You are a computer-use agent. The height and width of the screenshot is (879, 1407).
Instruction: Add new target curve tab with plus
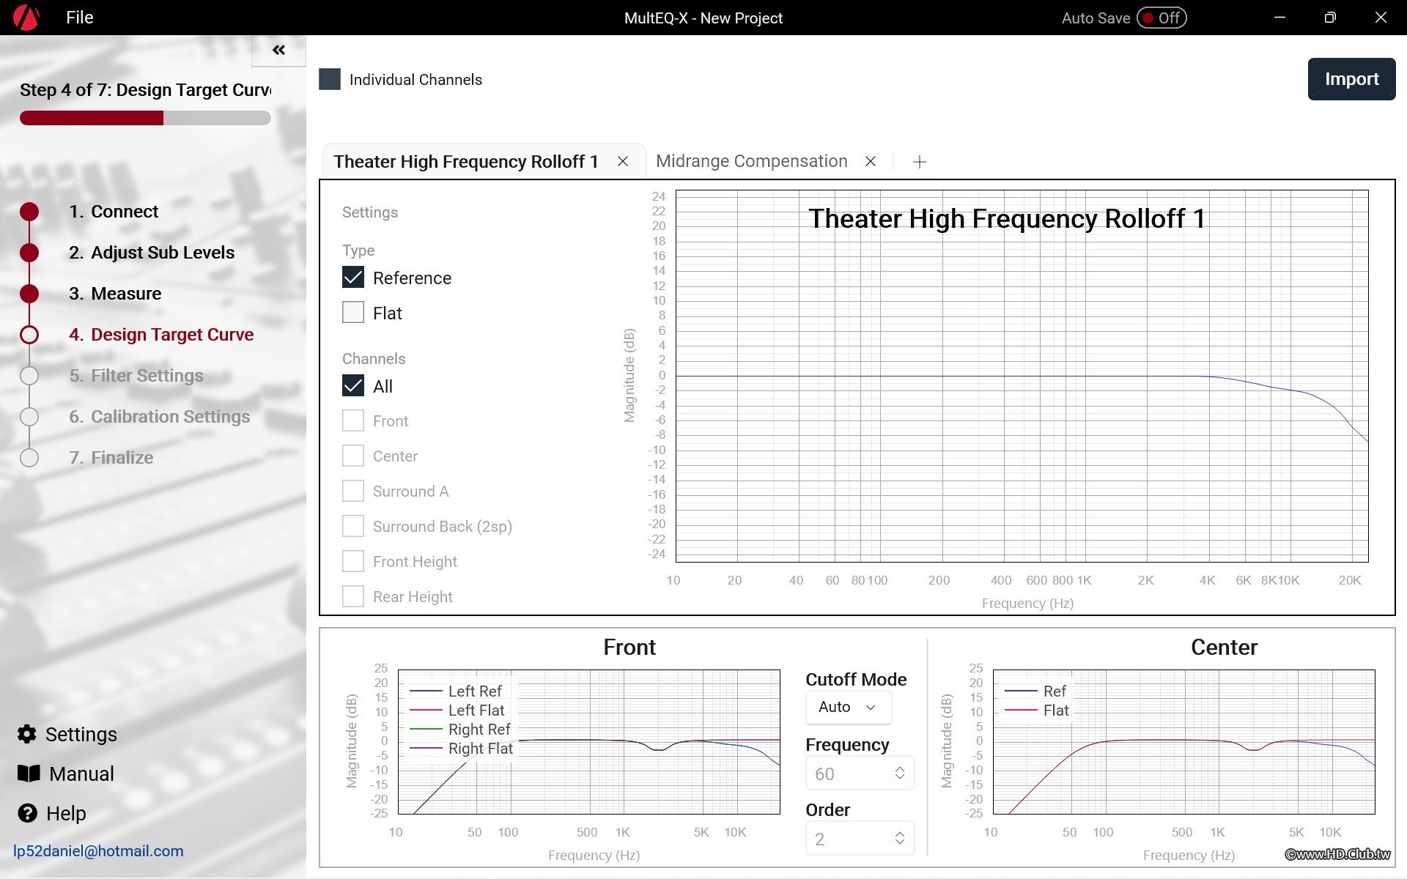point(919,162)
